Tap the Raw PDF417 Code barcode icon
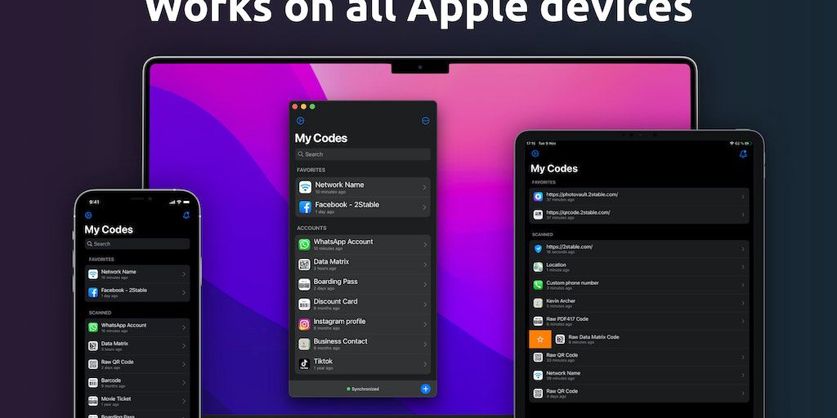 pyautogui.click(x=538, y=321)
